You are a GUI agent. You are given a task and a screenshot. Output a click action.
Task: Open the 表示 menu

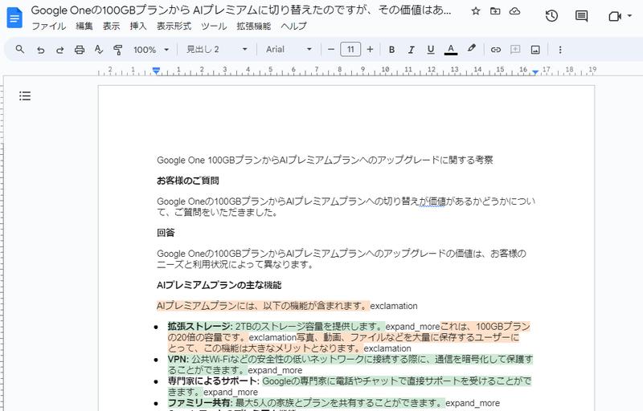[111, 26]
